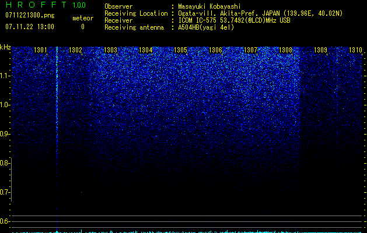Click the ICOM IC-575 receiver text
This screenshot has height=233, width=367.
tap(234, 20)
